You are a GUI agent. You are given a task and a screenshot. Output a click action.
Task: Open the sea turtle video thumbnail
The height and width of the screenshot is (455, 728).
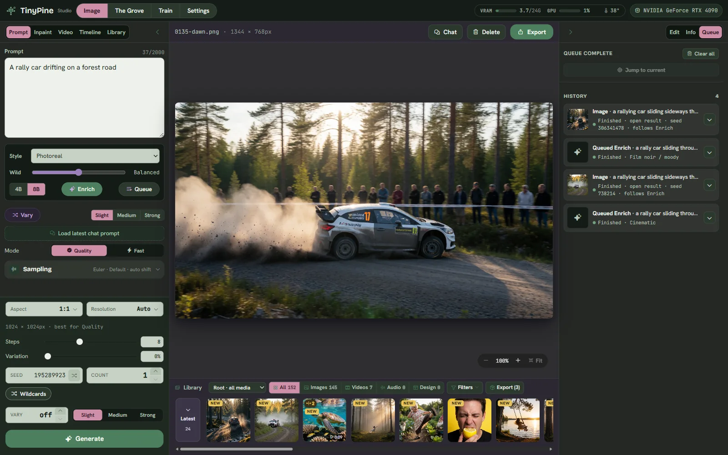(x=324, y=420)
